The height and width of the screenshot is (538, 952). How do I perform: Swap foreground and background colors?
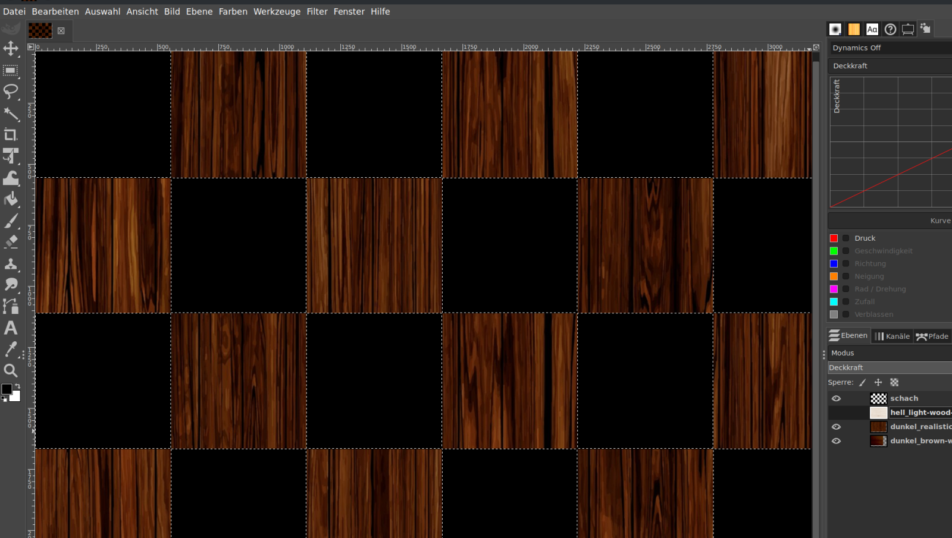pyautogui.click(x=17, y=386)
